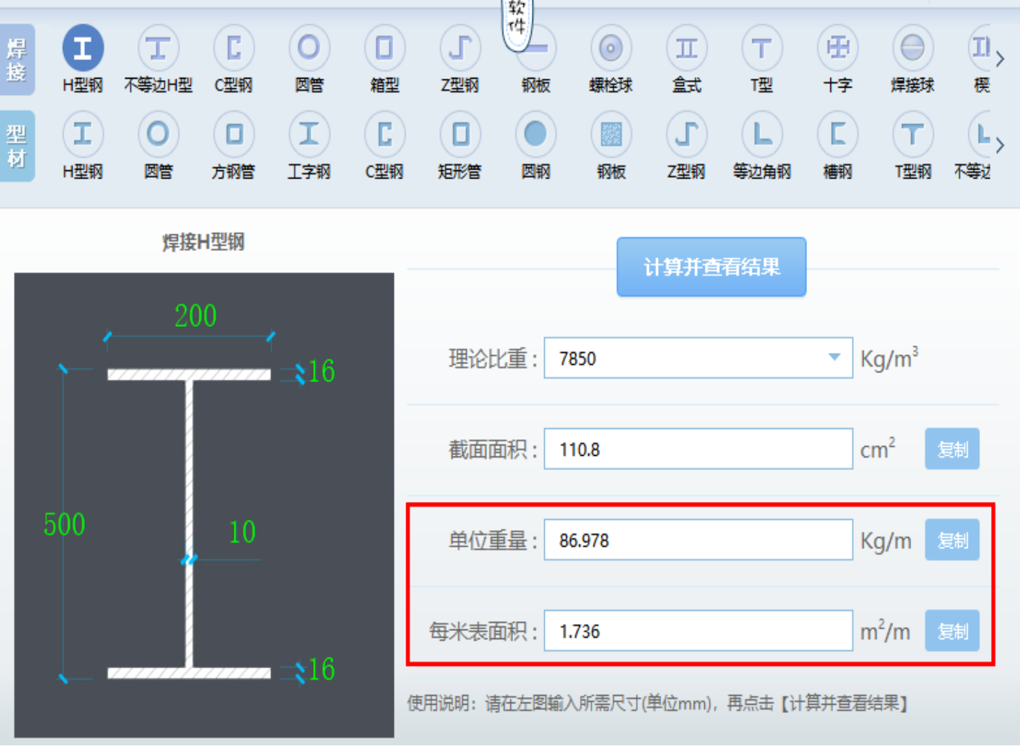Pick profile 钢板 plate in 型材 row
The width and height of the screenshot is (1020, 746).
pos(611,134)
